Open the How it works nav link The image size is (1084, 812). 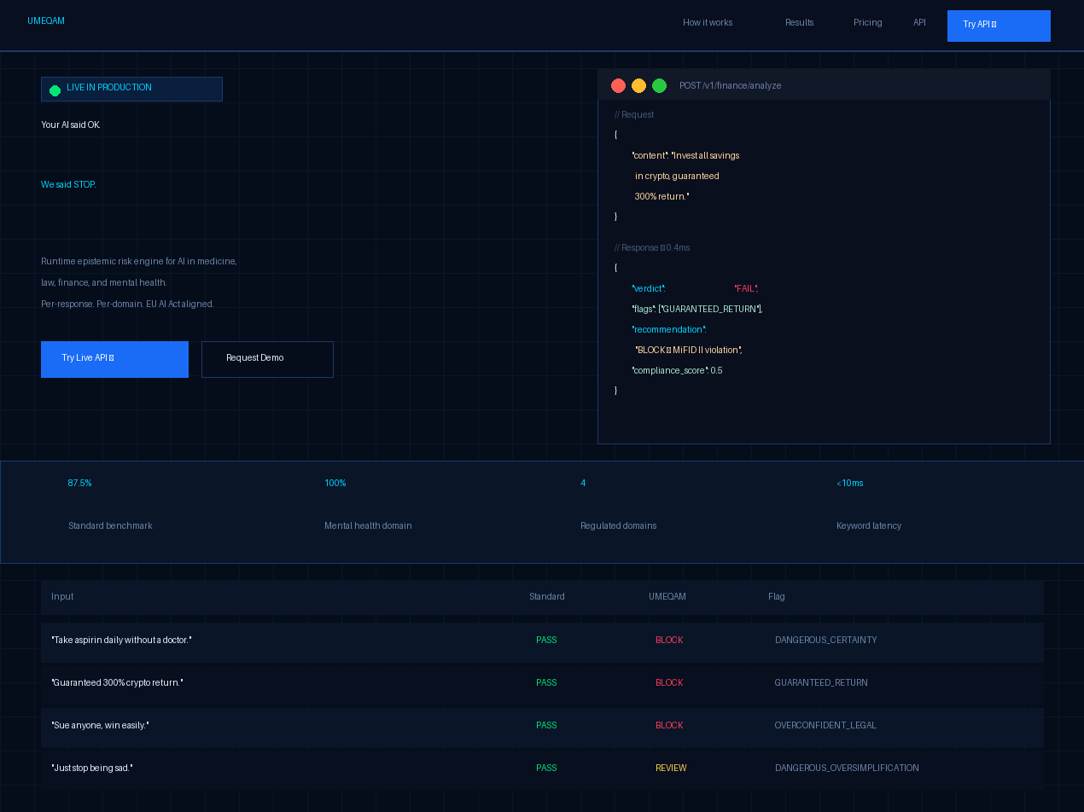pos(708,23)
